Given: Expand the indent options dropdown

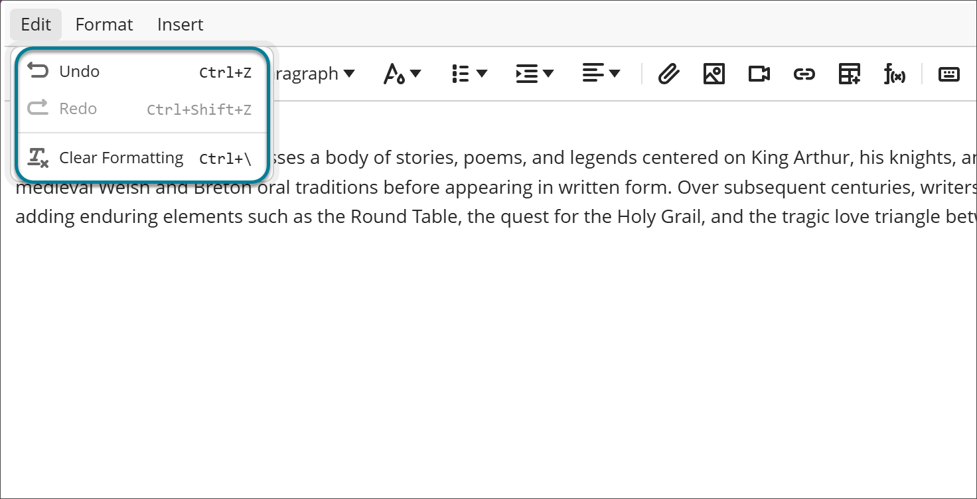Looking at the screenshot, I should point(535,74).
